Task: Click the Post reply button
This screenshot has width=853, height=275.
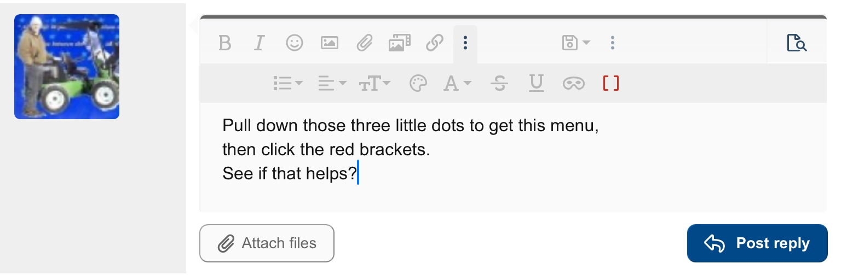Action: 757,243
